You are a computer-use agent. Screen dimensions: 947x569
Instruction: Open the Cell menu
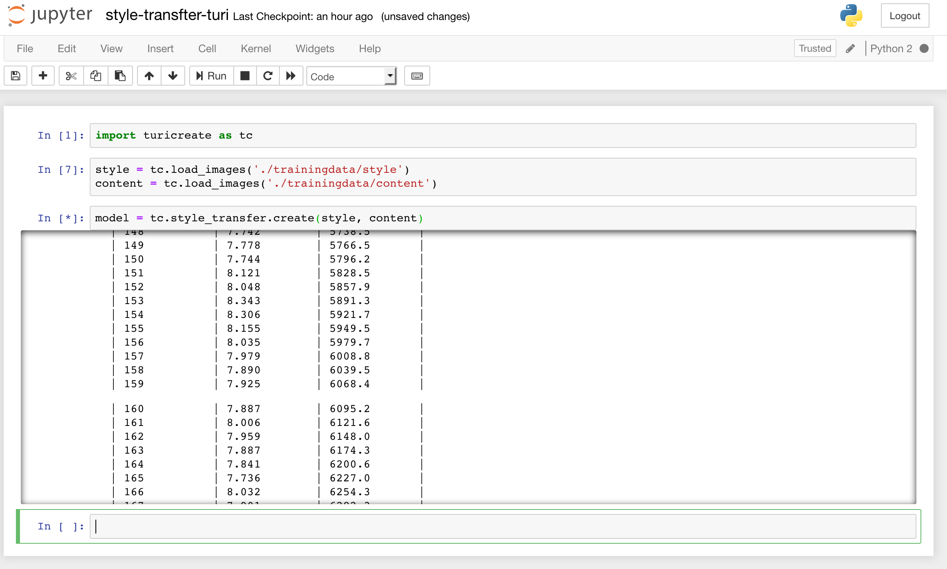207,49
